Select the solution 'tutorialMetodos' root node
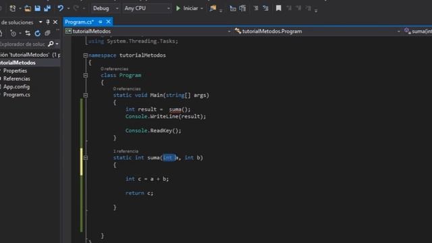 [x=30, y=55]
